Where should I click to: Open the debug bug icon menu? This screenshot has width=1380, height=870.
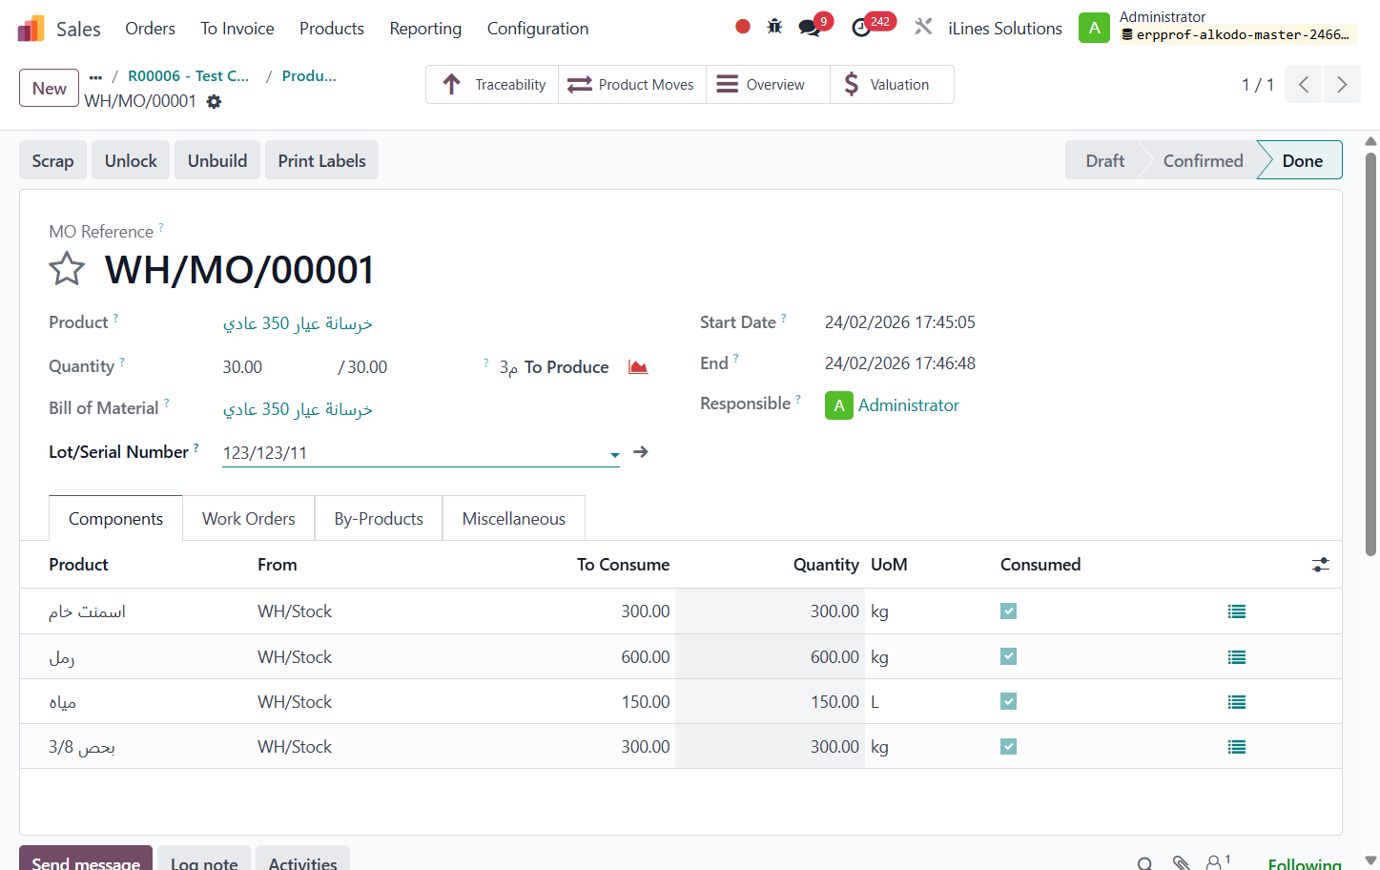point(774,27)
